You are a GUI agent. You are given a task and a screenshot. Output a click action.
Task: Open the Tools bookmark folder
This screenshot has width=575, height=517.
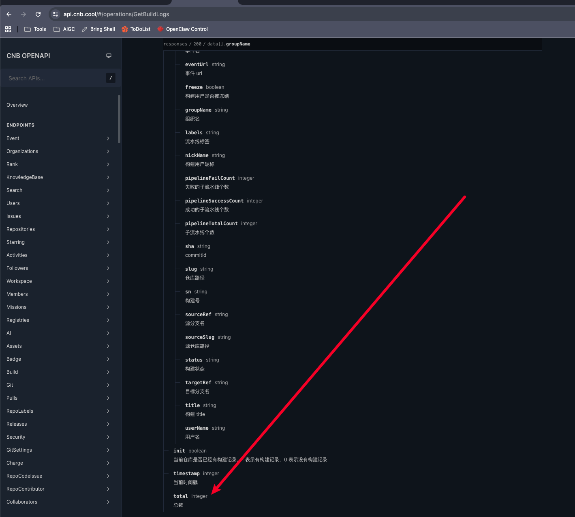(x=35, y=29)
